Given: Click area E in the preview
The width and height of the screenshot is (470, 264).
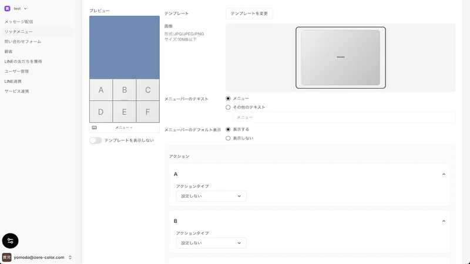Looking at the screenshot, I should [125, 111].
